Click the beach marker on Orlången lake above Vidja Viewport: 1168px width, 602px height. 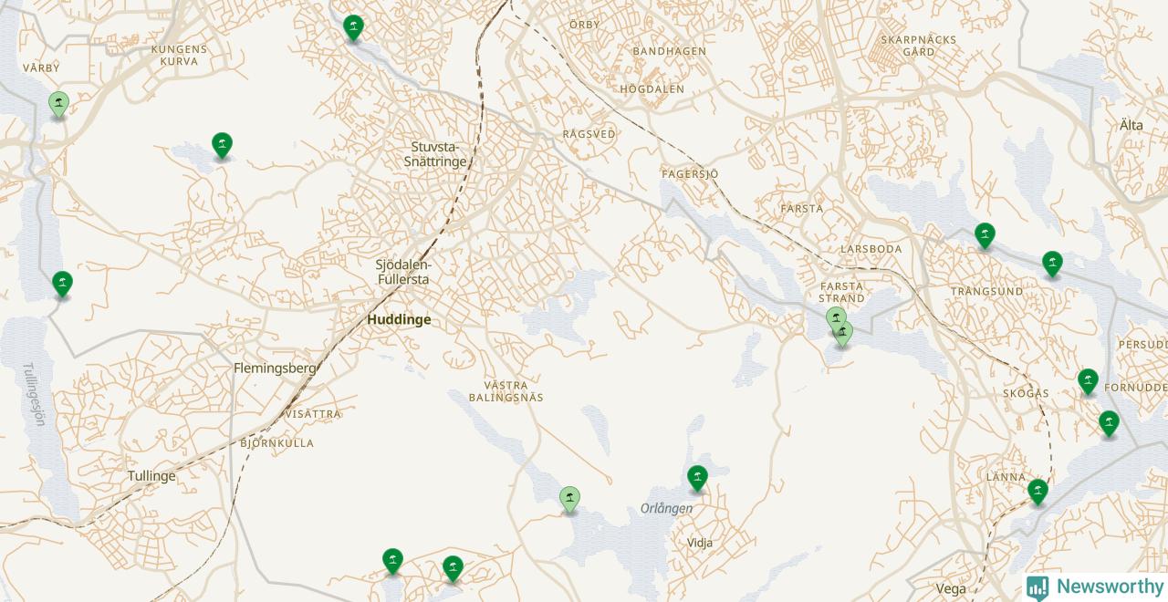pyautogui.click(x=697, y=478)
